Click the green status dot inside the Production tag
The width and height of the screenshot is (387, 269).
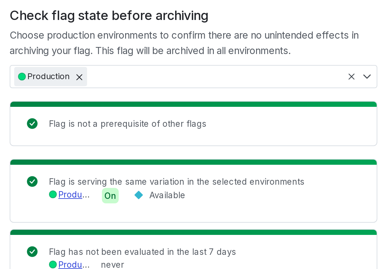22,76
